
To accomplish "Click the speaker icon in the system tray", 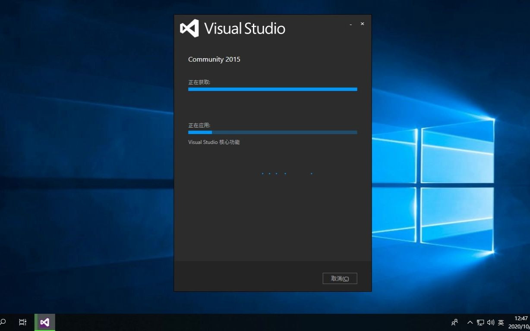I will 491,322.
